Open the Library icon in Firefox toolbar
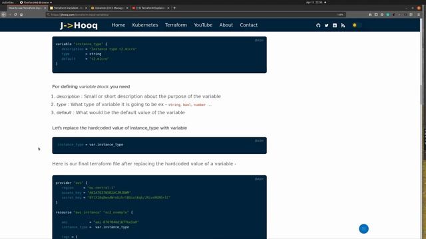The image size is (426, 239). pos(370,15)
